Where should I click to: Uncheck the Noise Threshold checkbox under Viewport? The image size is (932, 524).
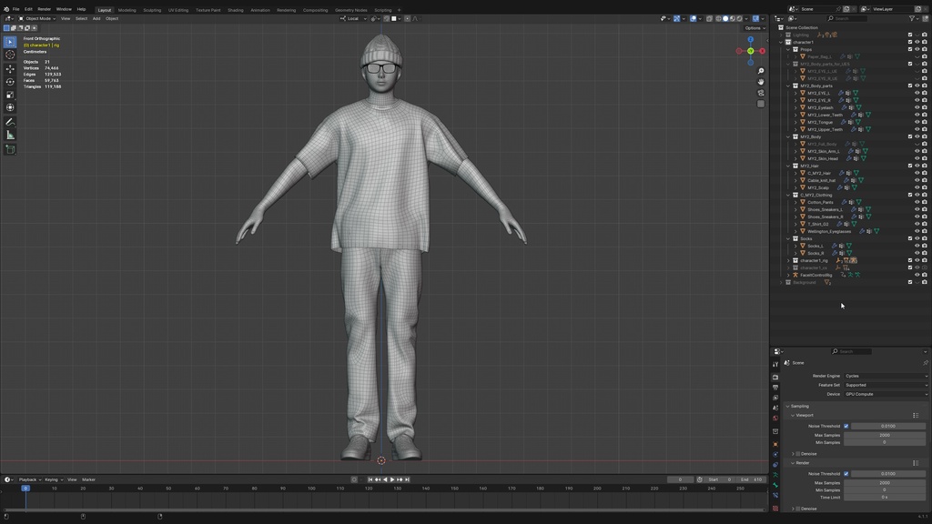tap(846, 425)
